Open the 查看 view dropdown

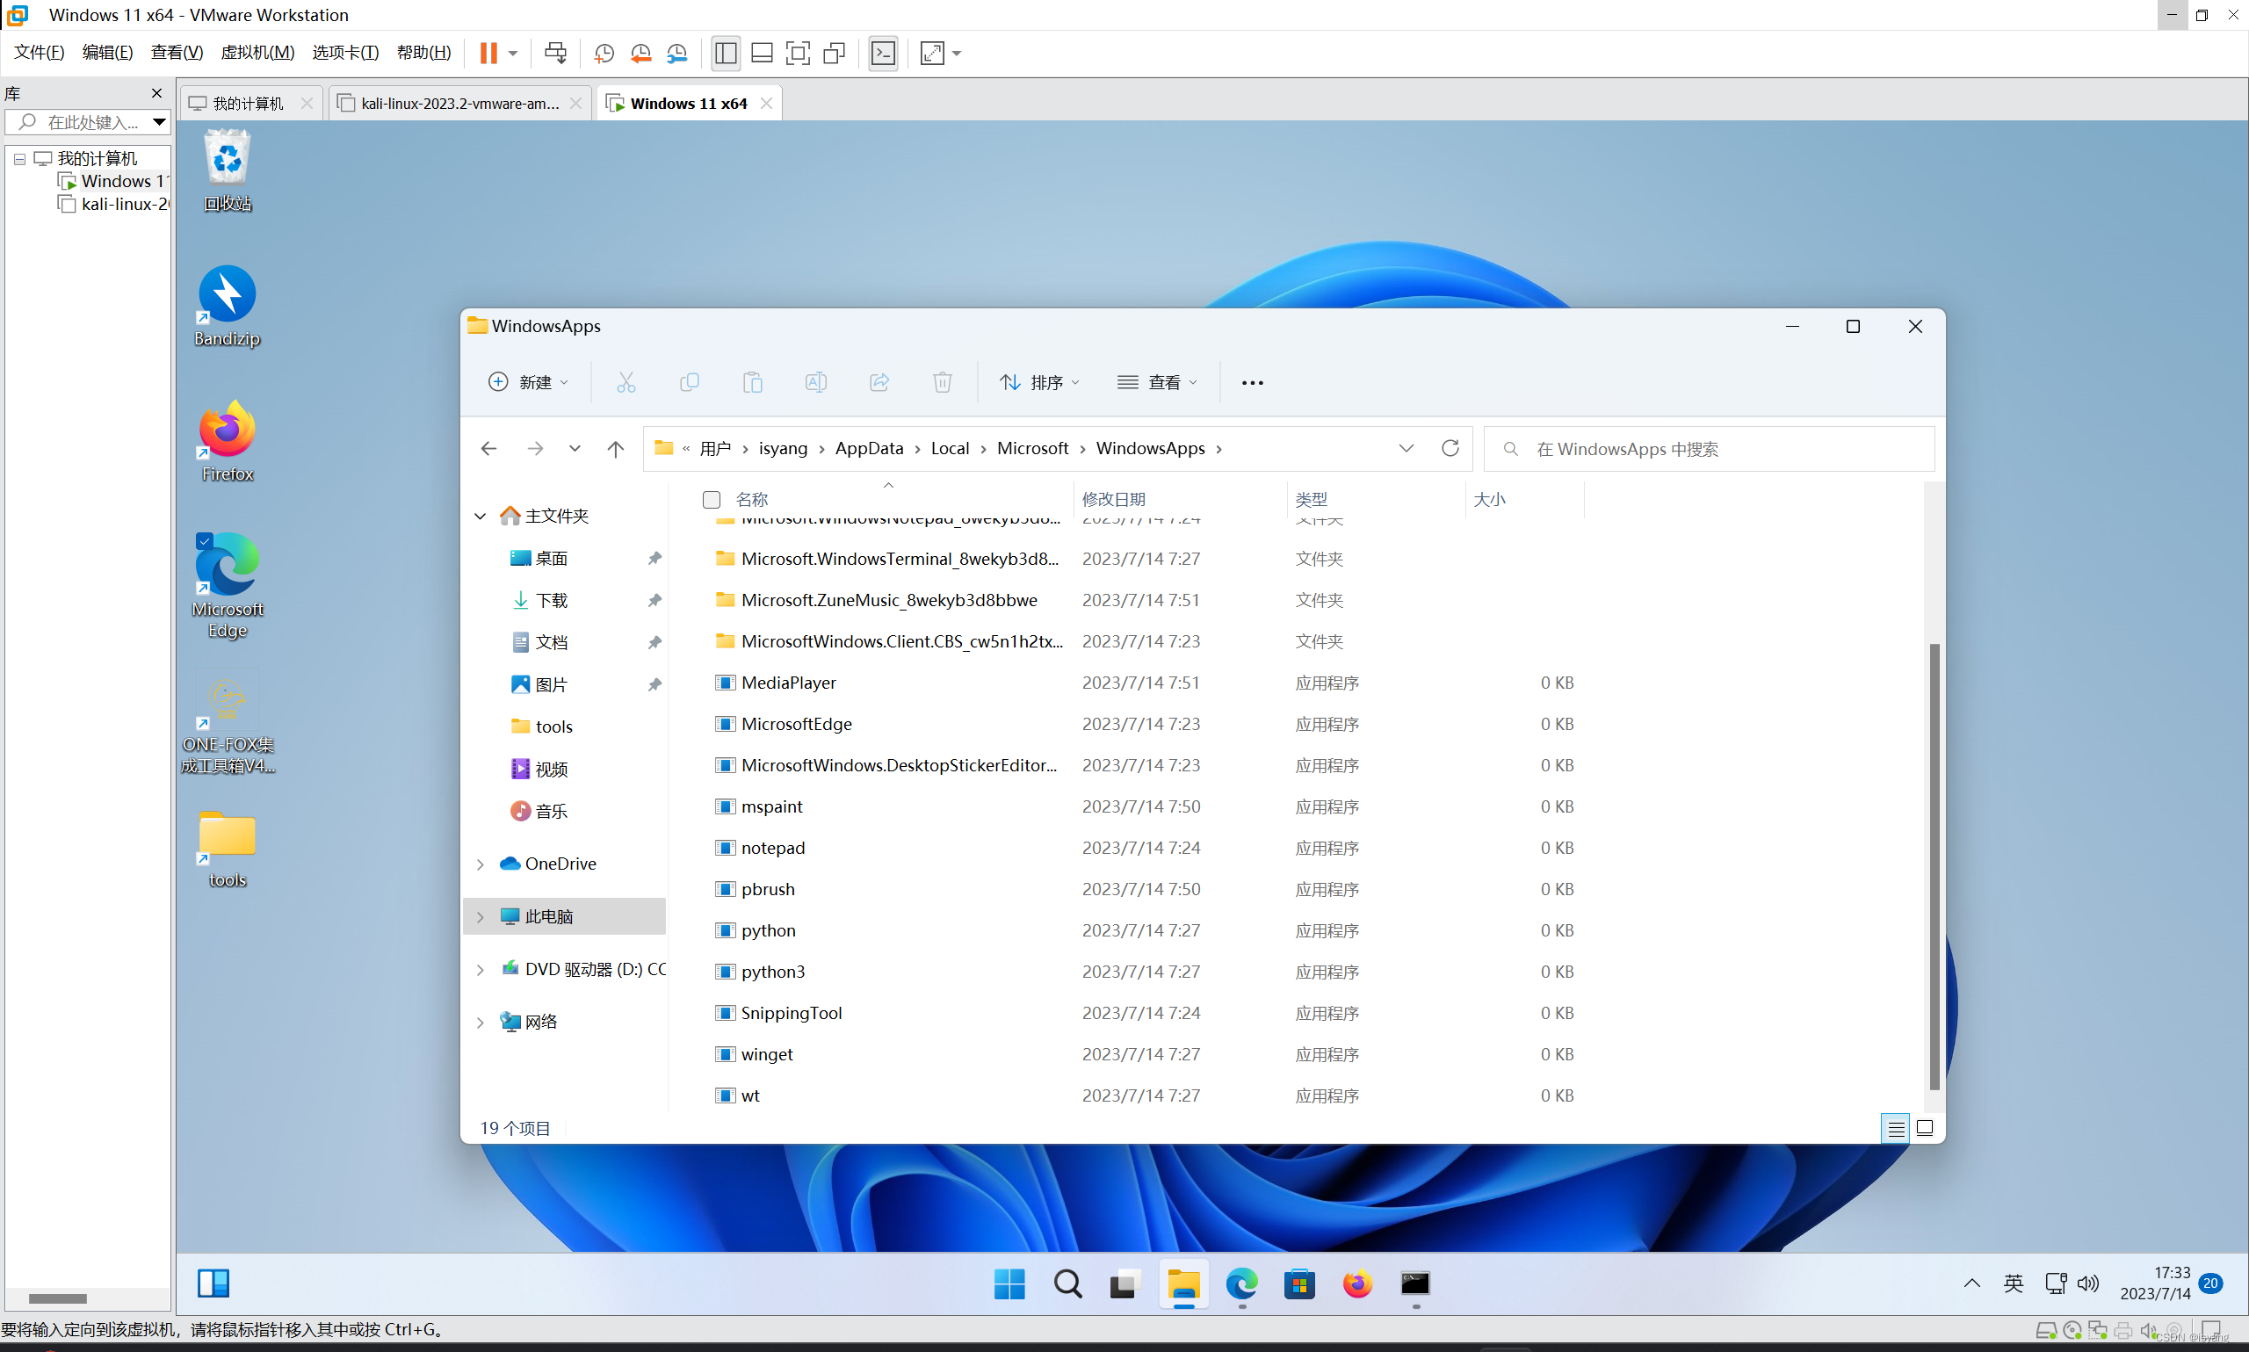[1157, 382]
